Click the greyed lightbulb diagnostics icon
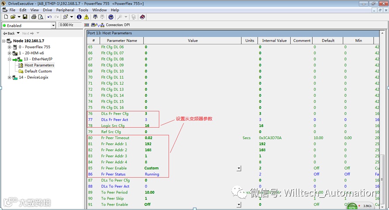This screenshot has height=210, width=389. [133, 17]
